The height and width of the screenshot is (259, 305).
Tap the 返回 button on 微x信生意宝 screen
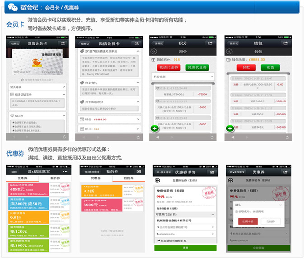click(x=14, y=172)
